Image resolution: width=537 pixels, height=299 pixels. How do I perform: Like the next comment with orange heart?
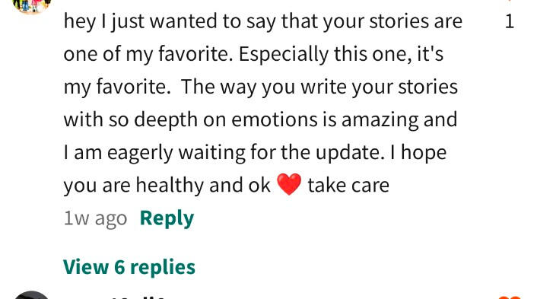coord(510,297)
